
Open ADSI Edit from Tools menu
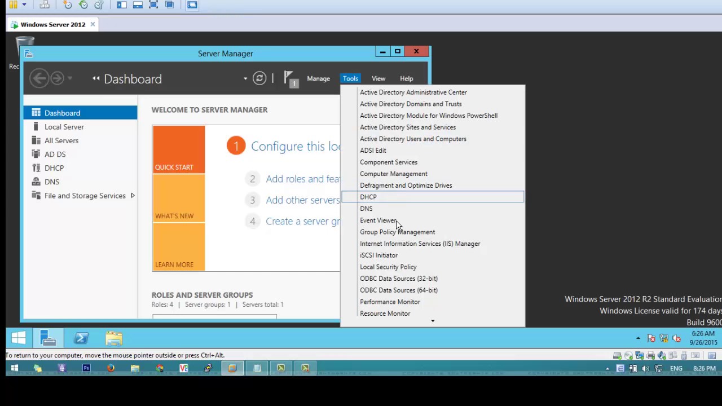433,151
